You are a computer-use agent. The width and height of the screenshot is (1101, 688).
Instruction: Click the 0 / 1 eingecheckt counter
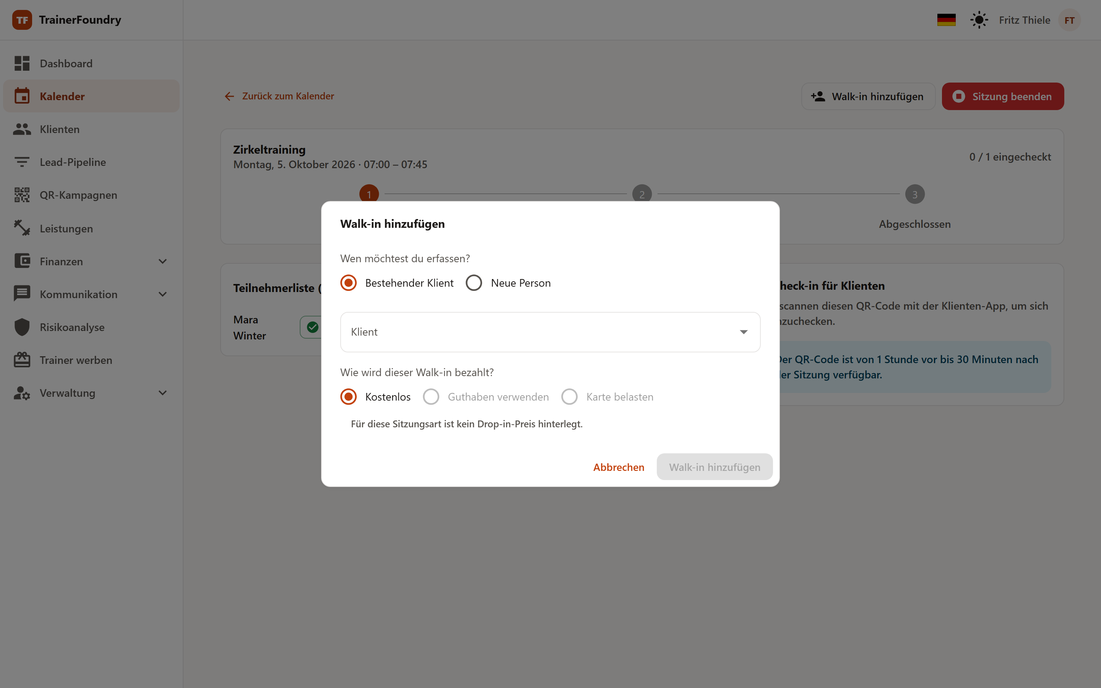pyautogui.click(x=1010, y=157)
